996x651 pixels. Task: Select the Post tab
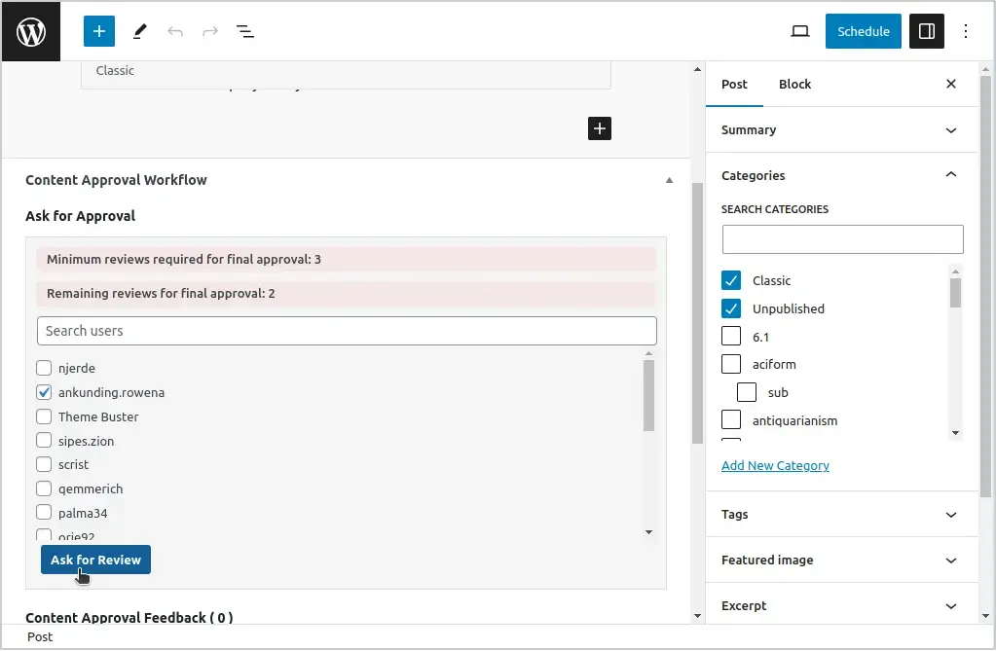pos(734,84)
